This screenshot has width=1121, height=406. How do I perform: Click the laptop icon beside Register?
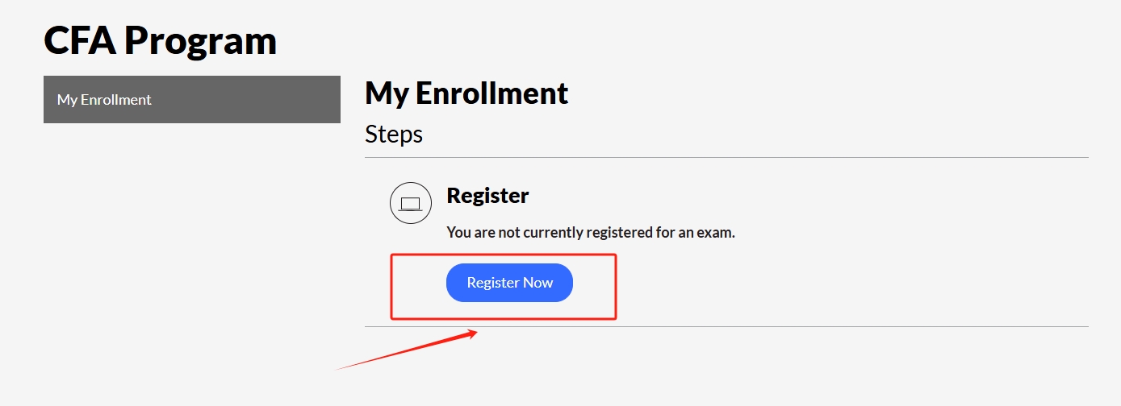(411, 203)
